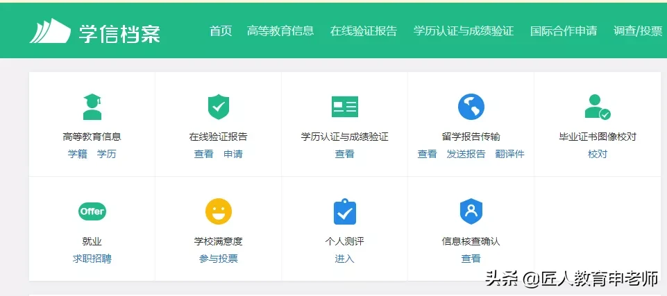Screen dimensions: 667x296
Task: Click the person-check icon for 毕业证书图像校对
Action: coord(597,107)
